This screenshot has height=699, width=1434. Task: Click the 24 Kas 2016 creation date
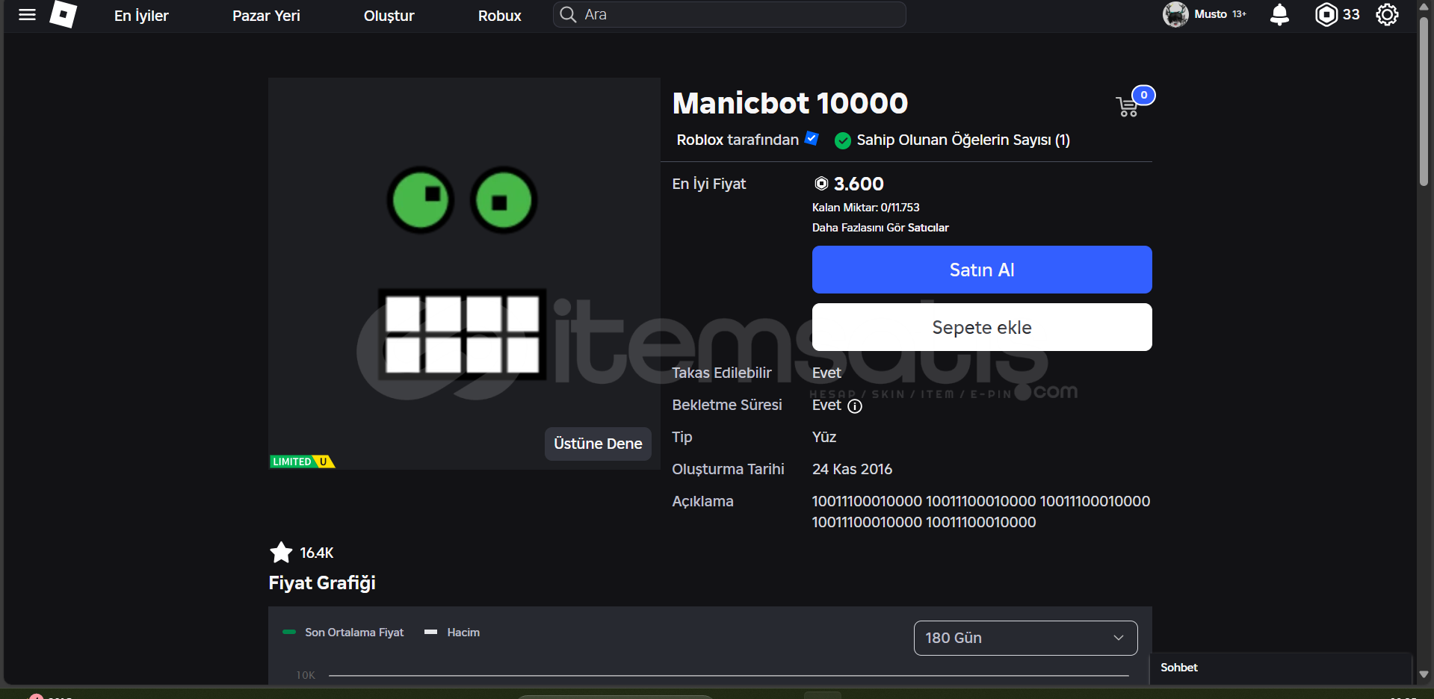[852, 469]
